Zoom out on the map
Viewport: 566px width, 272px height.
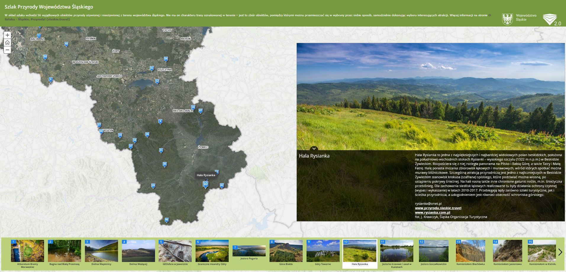(x=7, y=50)
